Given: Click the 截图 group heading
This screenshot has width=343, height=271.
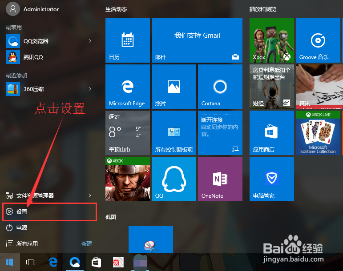Looking at the screenshot, I should pyautogui.click(x=111, y=217).
